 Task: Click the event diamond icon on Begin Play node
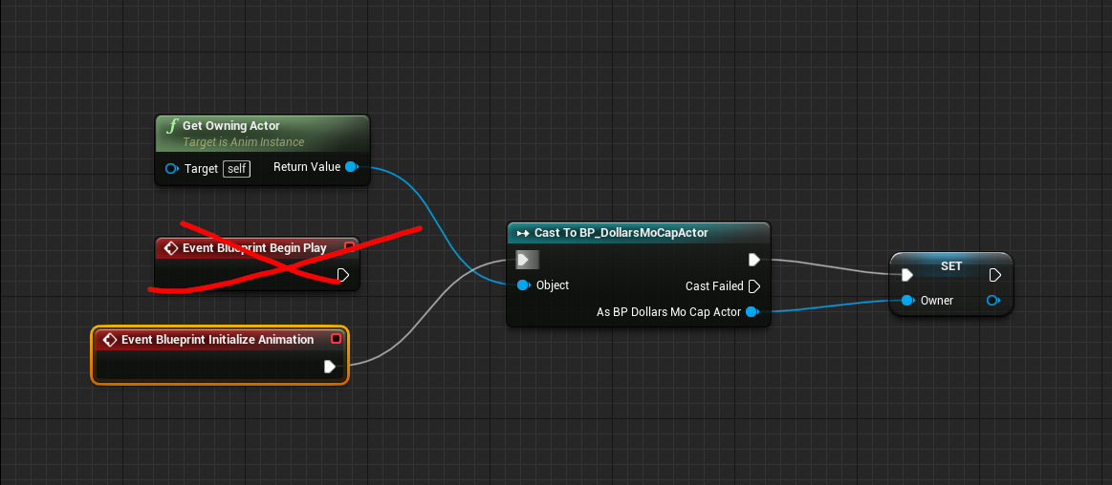[171, 248]
